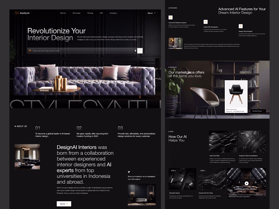Click Signup in the top navigation

(x=151, y=13)
